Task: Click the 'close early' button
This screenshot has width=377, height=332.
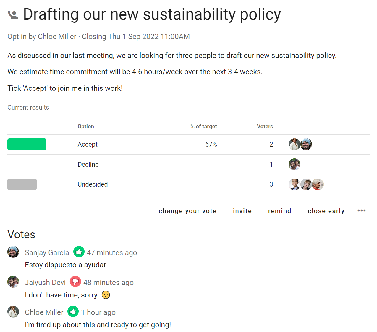Action: coord(326,211)
